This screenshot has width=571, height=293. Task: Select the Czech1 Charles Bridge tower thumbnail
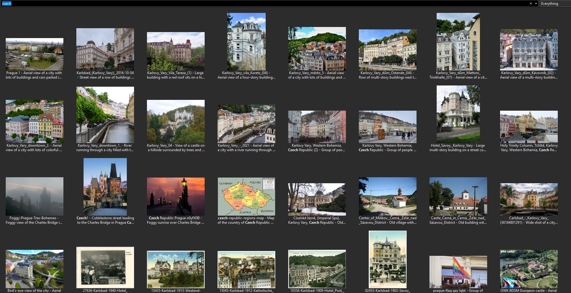105,187
